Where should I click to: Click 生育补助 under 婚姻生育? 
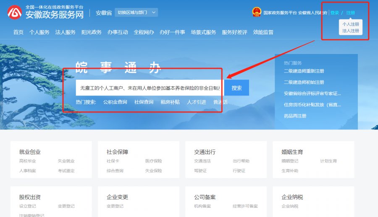tap(290, 171)
